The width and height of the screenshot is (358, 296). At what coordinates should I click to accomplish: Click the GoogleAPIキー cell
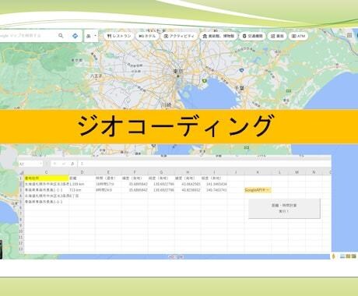258,190
